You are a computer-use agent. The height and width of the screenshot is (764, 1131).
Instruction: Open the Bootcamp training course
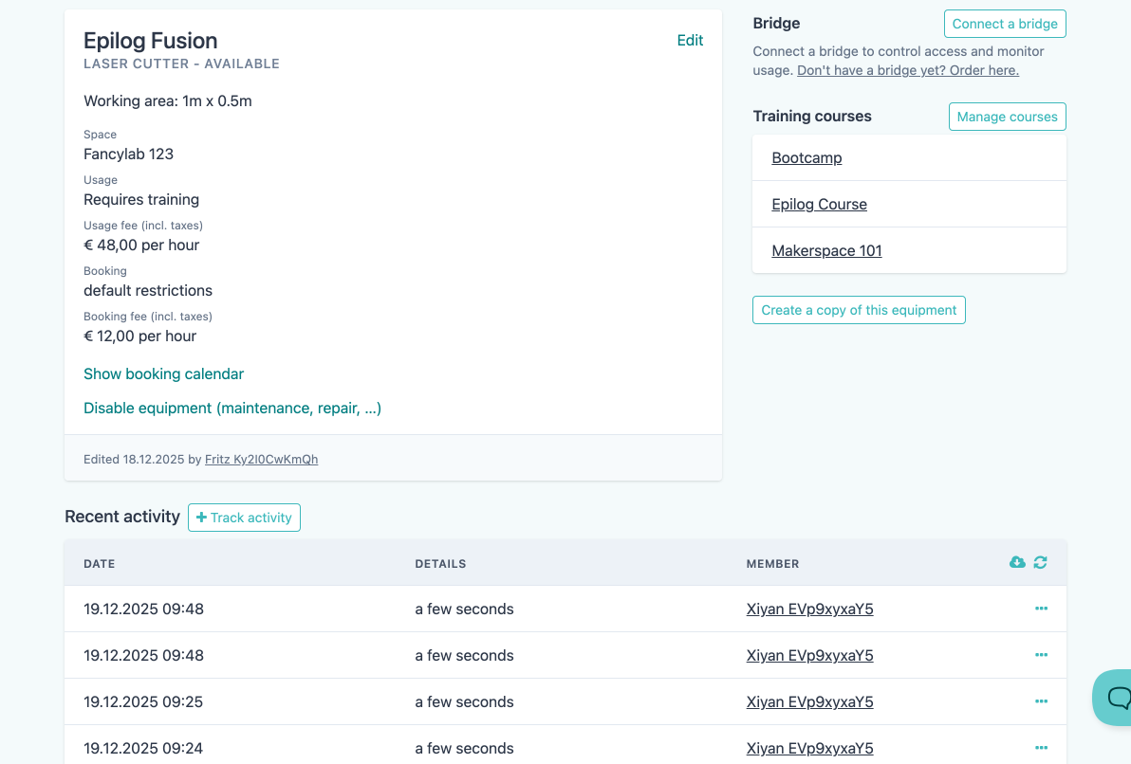pyautogui.click(x=807, y=158)
